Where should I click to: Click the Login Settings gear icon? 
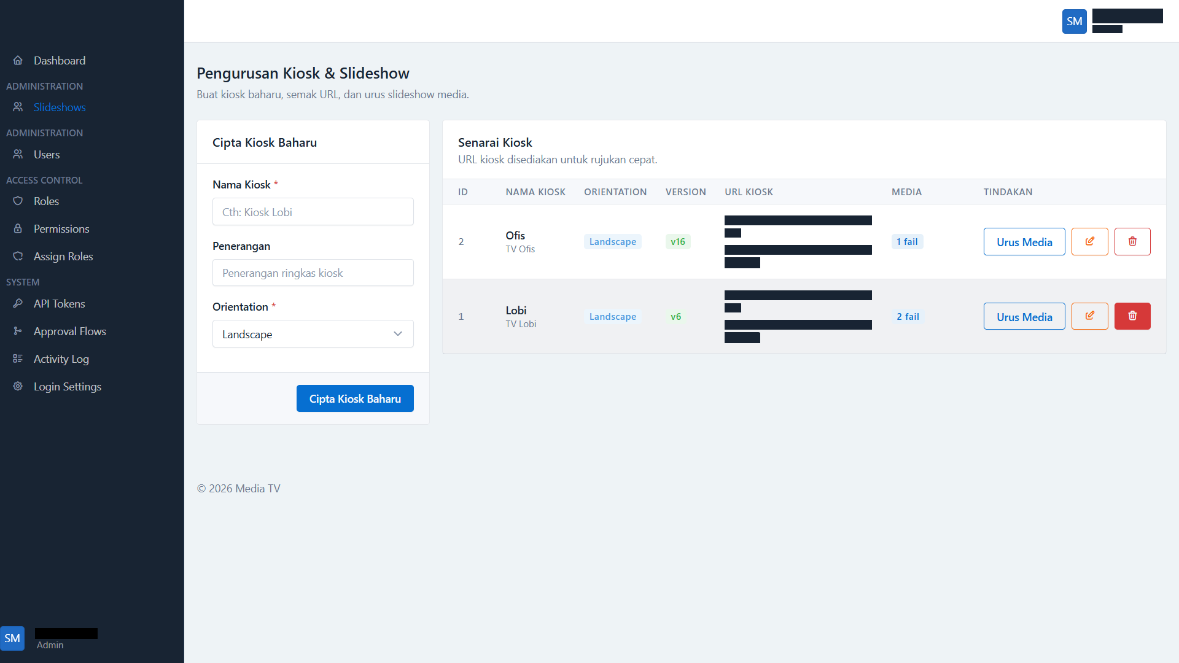[x=18, y=386]
